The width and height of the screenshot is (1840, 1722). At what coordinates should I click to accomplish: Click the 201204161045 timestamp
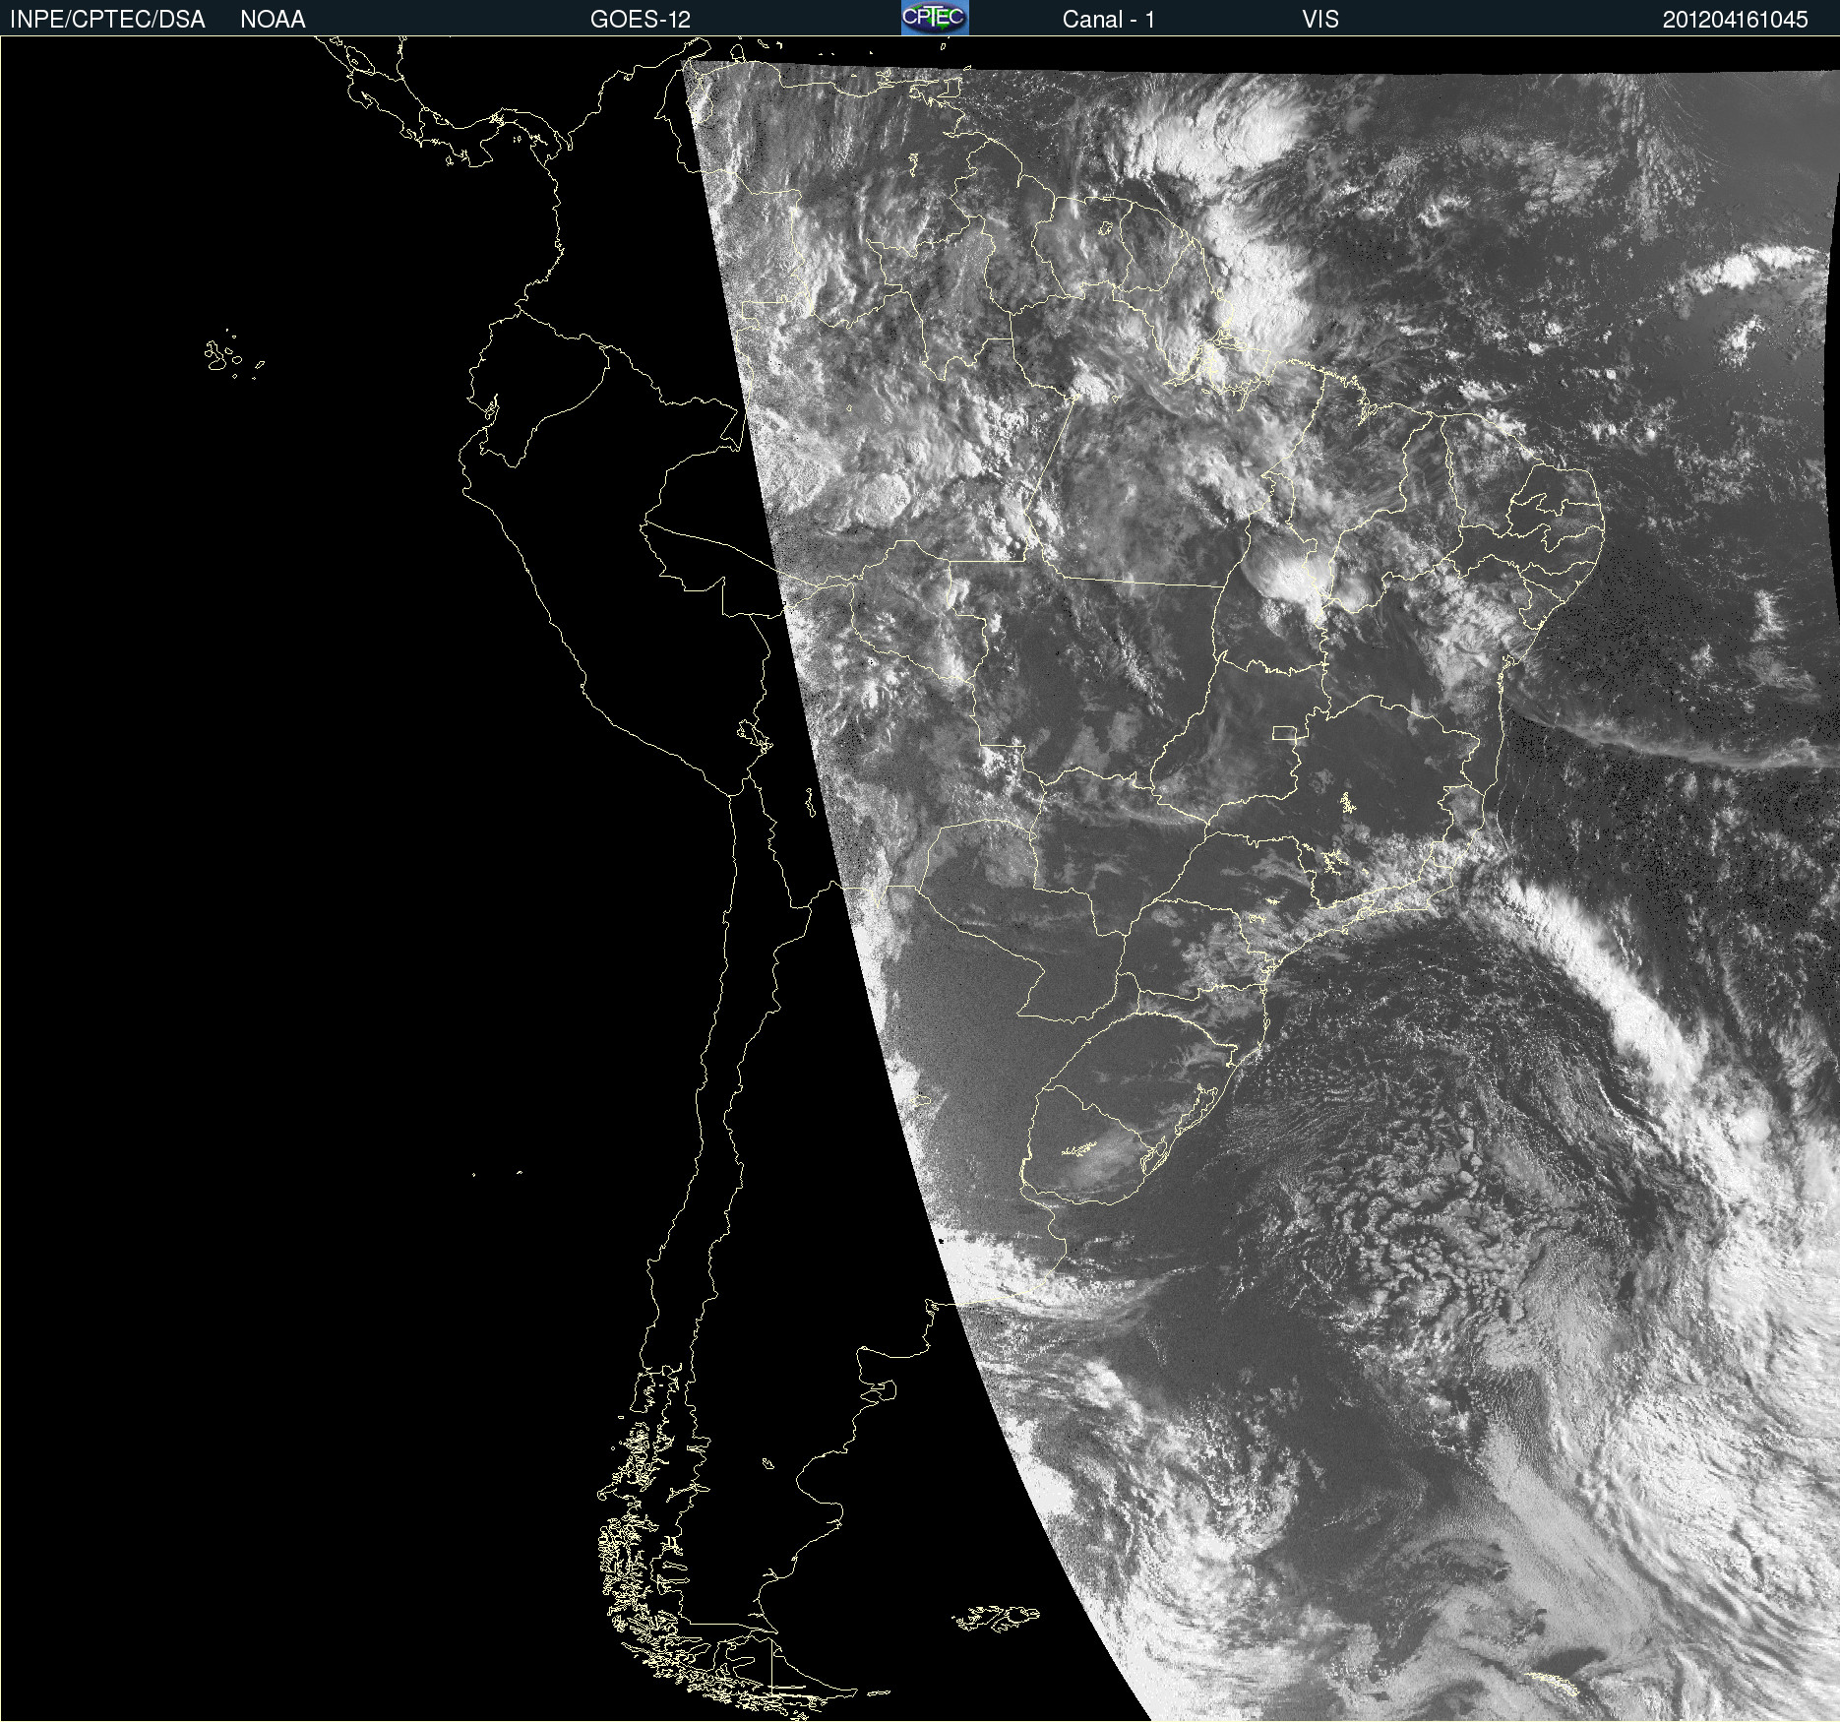point(1736,20)
